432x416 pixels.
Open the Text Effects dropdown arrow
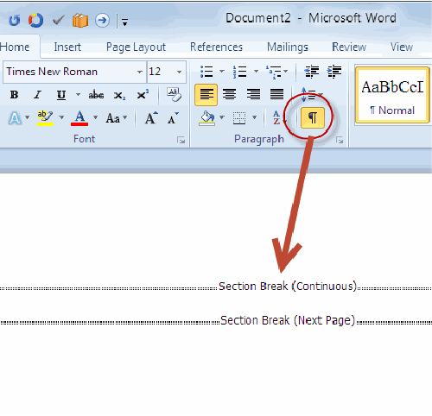[28, 117]
